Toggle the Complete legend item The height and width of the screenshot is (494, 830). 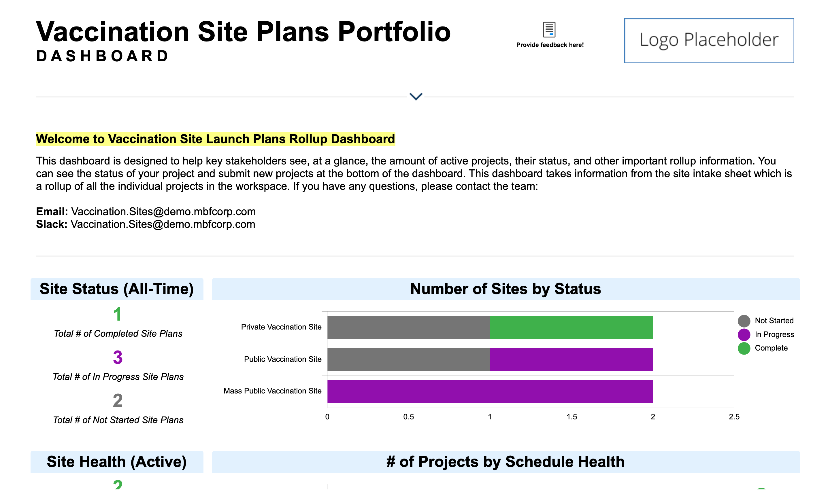pos(771,348)
